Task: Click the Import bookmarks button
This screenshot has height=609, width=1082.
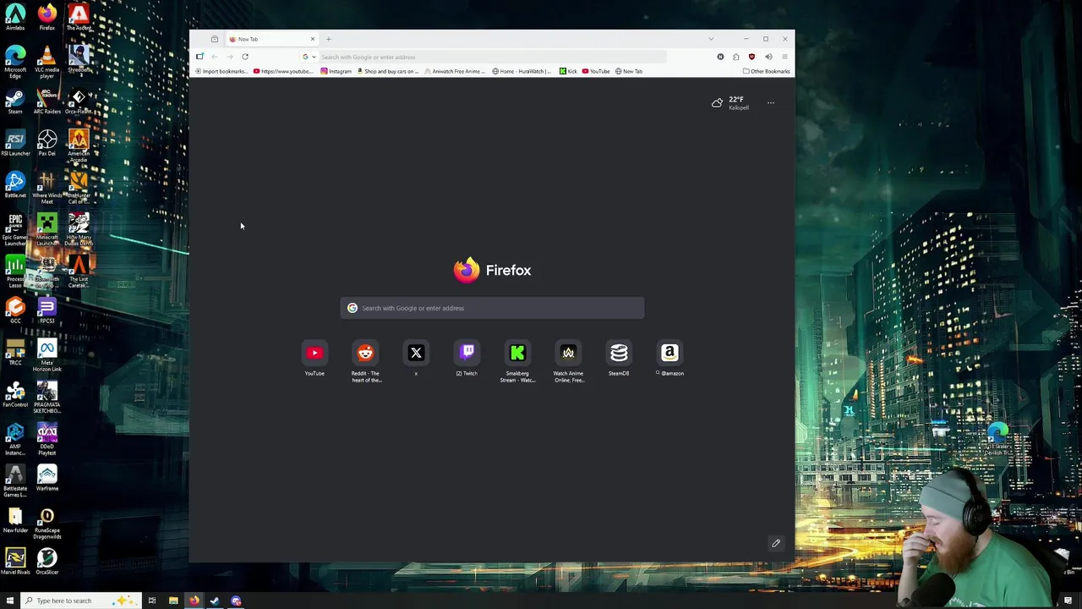Action: point(221,71)
